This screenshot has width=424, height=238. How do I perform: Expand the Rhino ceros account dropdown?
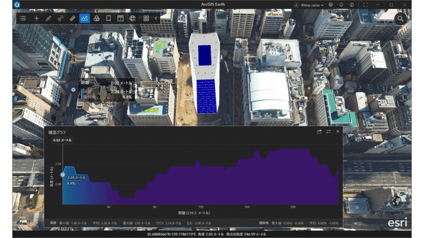[309, 5]
